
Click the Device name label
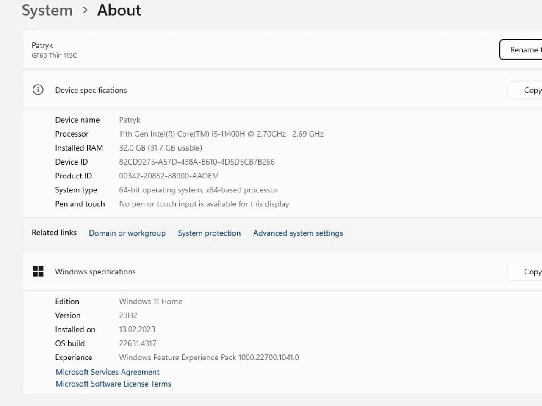coord(77,120)
